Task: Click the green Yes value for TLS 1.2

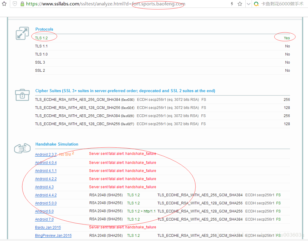Action: pyautogui.click(x=287, y=38)
